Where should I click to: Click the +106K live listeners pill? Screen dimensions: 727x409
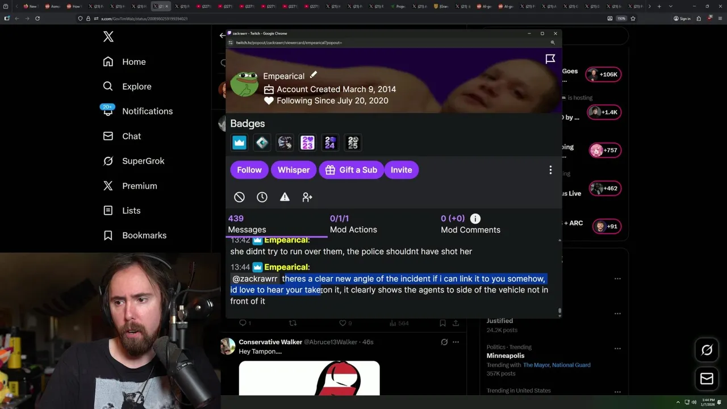point(603,74)
